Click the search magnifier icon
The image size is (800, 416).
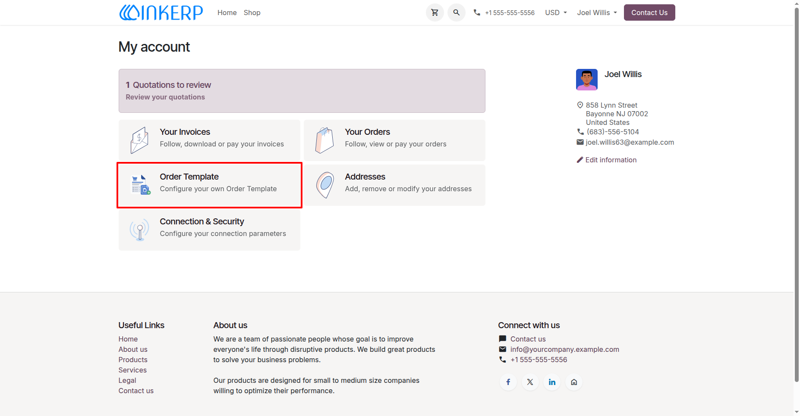click(x=457, y=12)
